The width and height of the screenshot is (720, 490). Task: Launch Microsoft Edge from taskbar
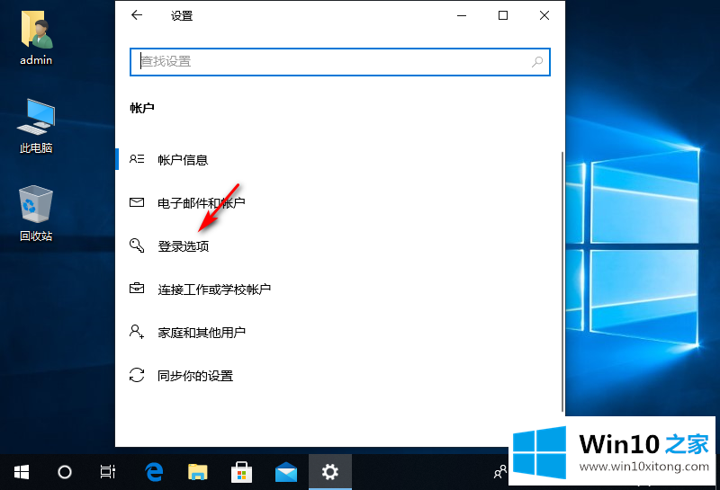coord(155,472)
